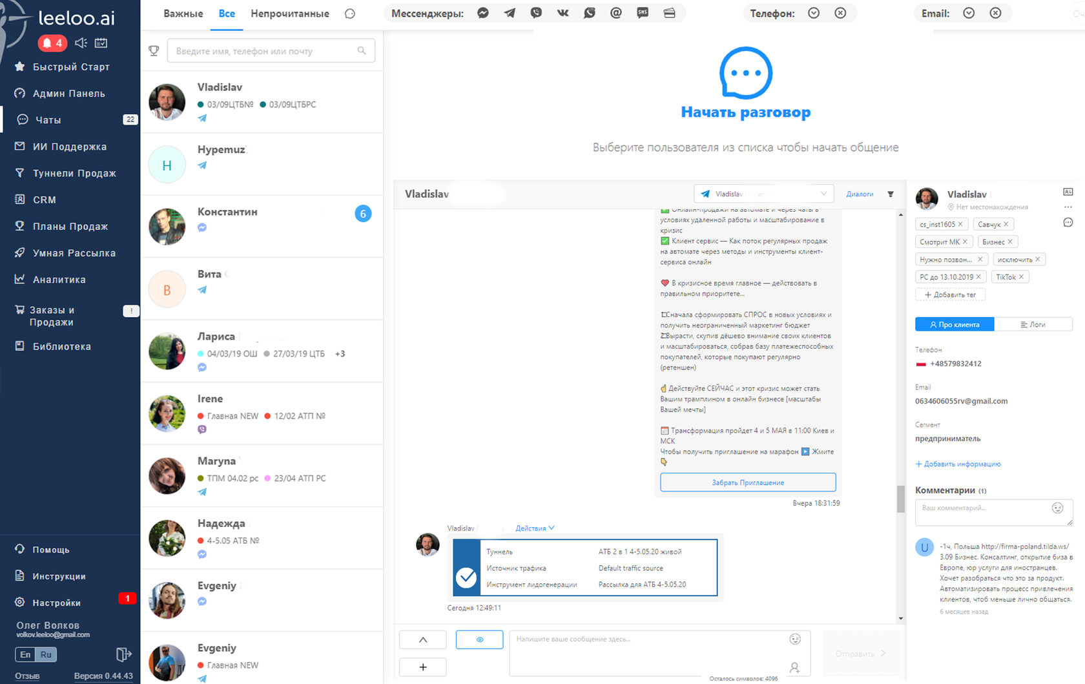Toggle Телефон filter cross option

coord(840,13)
